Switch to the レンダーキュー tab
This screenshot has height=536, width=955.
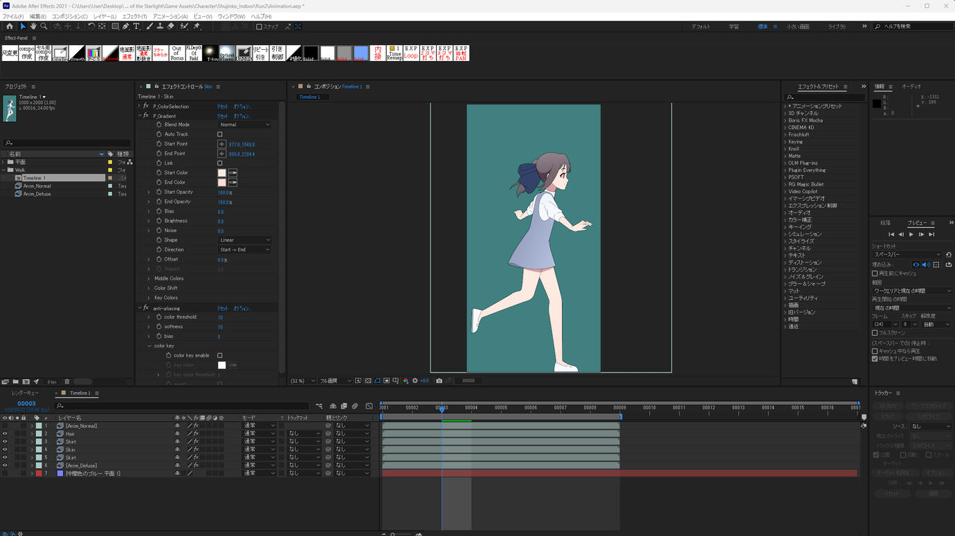(25, 393)
